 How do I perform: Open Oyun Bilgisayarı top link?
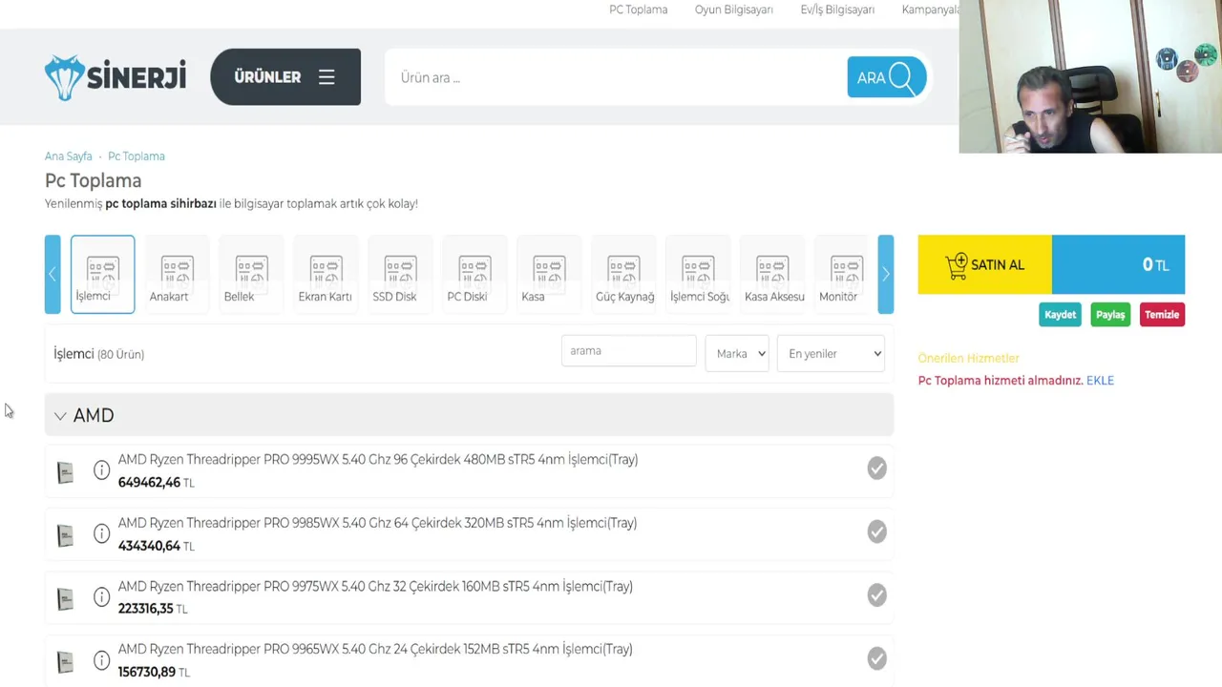(x=734, y=10)
